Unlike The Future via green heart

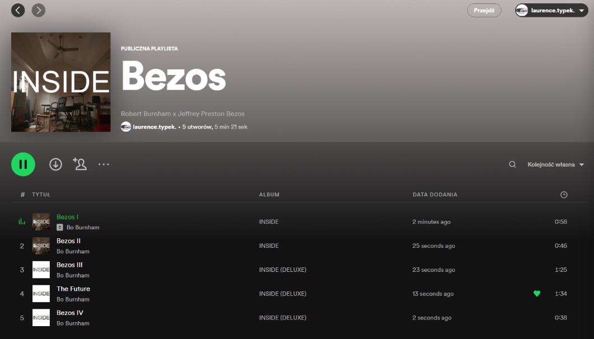pos(537,294)
